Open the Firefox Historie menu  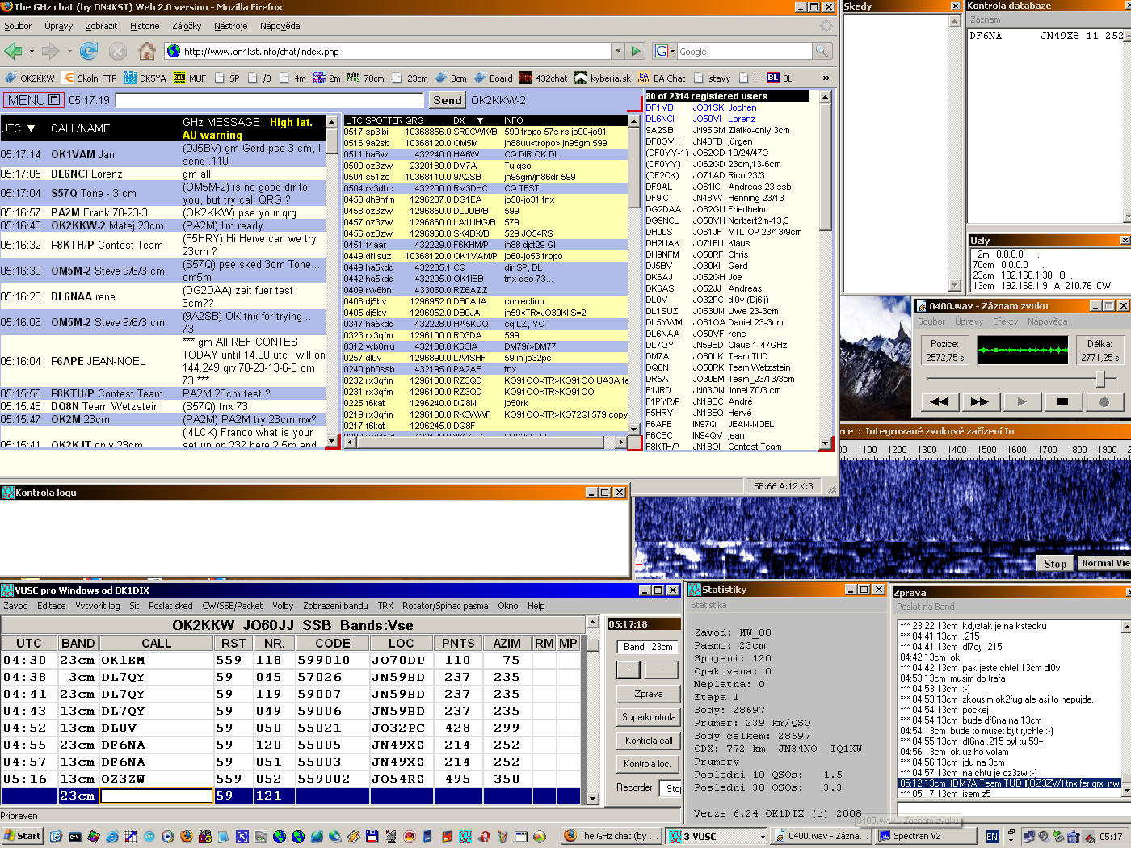coord(145,26)
